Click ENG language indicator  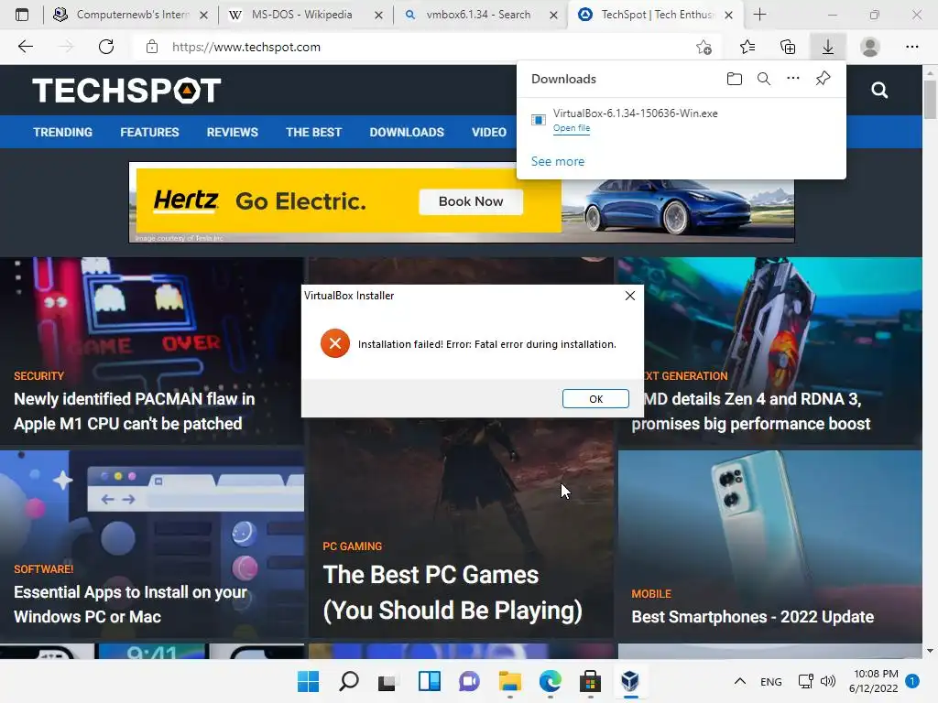pos(770,681)
